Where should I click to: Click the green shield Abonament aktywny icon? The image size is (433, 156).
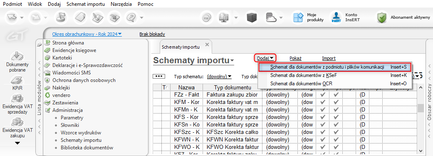coord(382,17)
